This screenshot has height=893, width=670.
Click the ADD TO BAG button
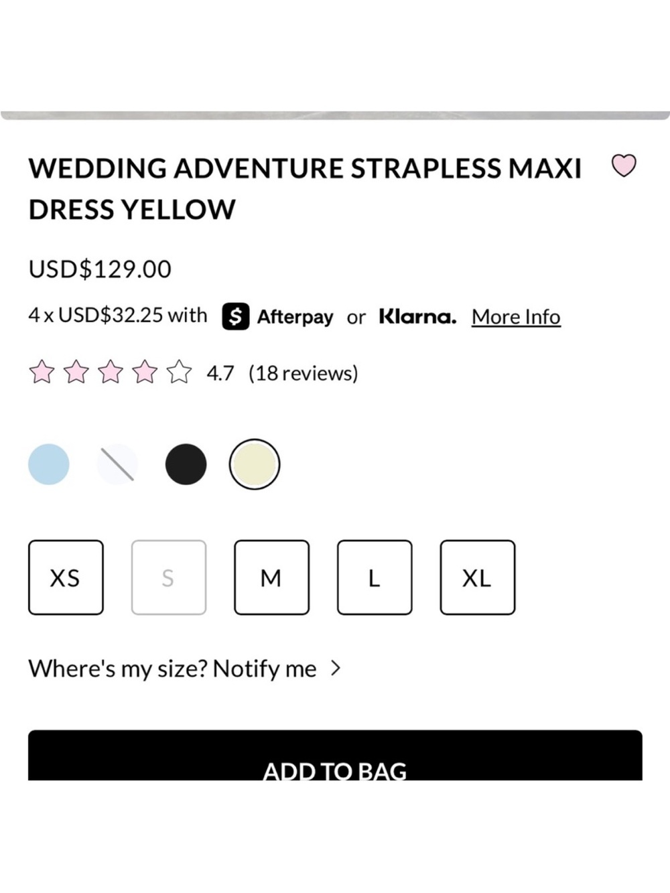(x=335, y=755)
